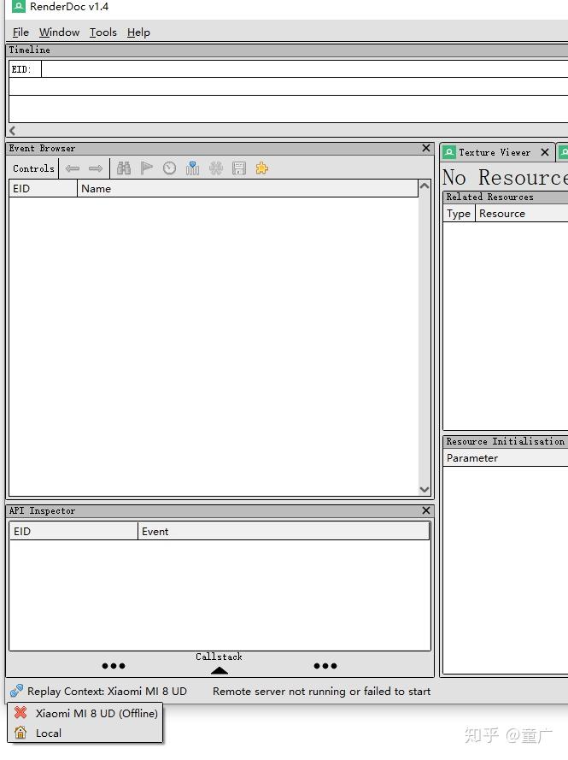
Task: Open the Tools menu
Action: tap(103, 32)
